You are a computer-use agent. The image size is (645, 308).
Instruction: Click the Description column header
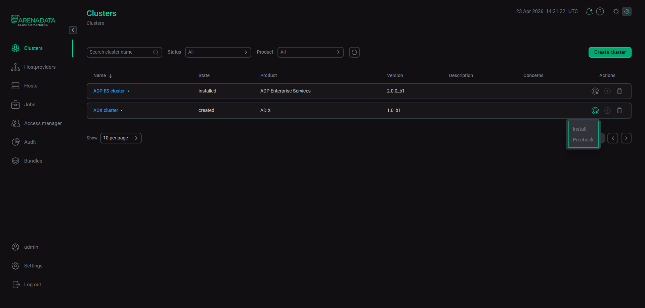coord(461,76)
